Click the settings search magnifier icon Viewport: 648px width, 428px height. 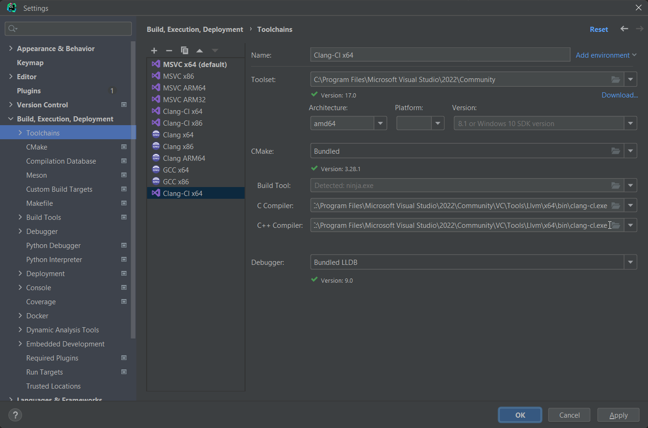[13, 29]
